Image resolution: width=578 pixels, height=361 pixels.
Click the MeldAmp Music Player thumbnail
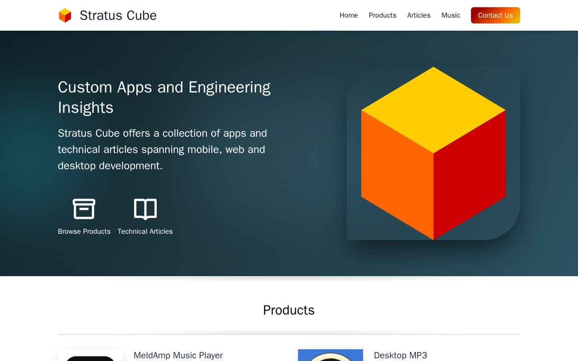coord(90,355)
